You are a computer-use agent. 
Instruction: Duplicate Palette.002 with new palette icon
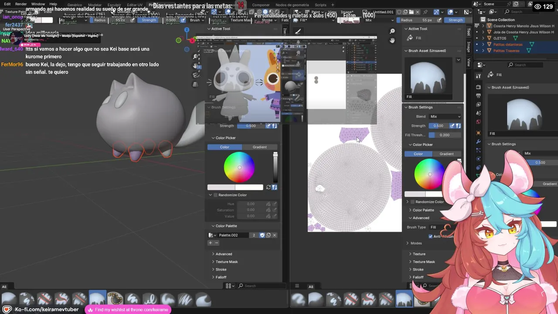point(268,235)
